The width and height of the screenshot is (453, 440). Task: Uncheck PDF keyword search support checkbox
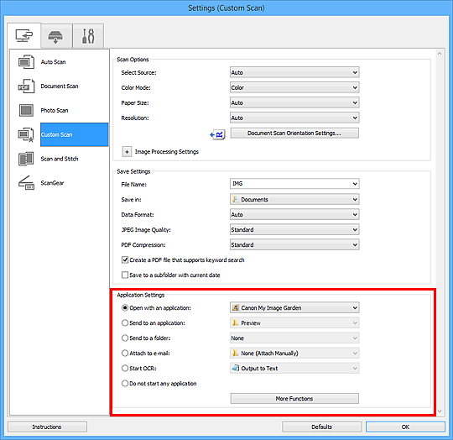click(125, 260)
